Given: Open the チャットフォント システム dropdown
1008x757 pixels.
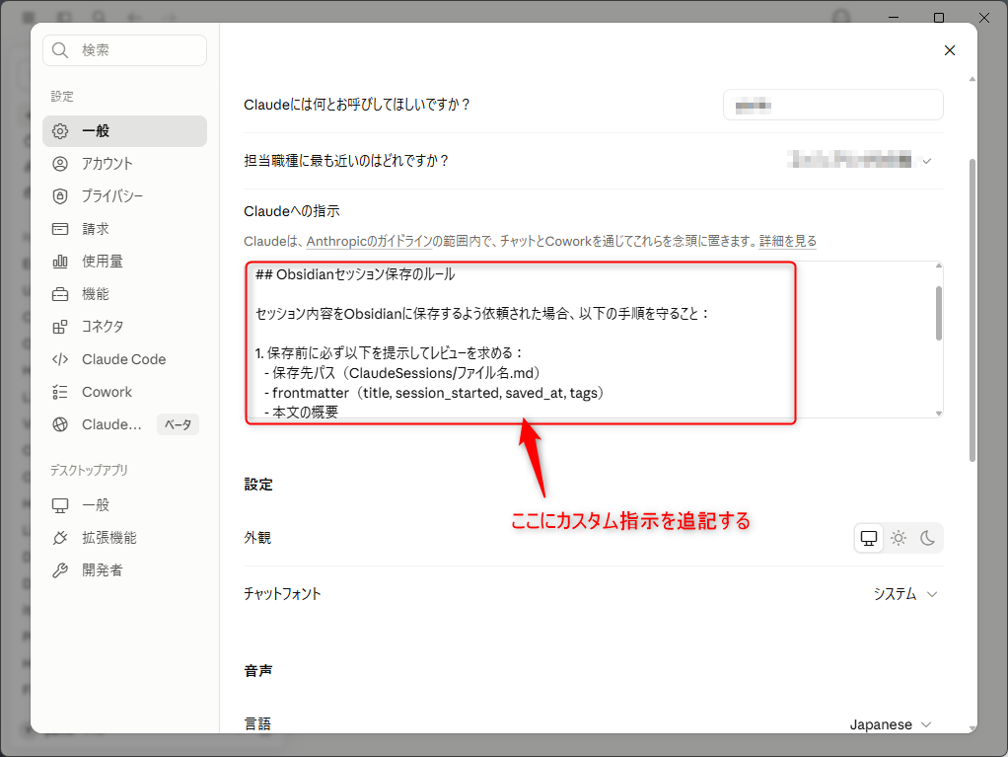Looking at the screenshot, I should [904, 594].
